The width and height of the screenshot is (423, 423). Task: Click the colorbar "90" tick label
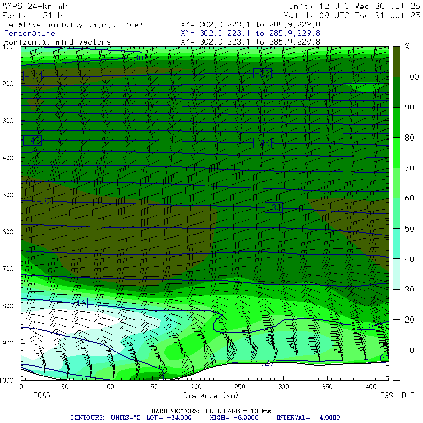(x=409, y=107)
